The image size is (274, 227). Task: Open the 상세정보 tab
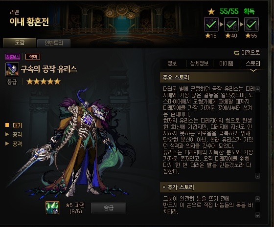pos(200,63)
